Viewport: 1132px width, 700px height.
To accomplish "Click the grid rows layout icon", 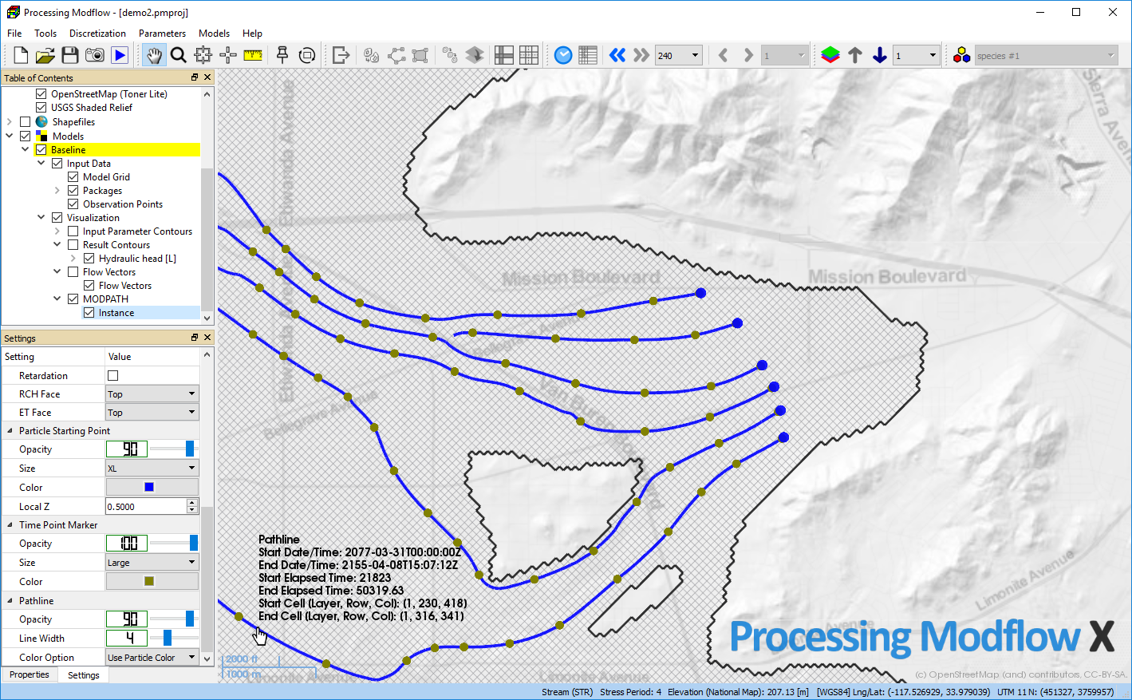I will coord(504,55).
